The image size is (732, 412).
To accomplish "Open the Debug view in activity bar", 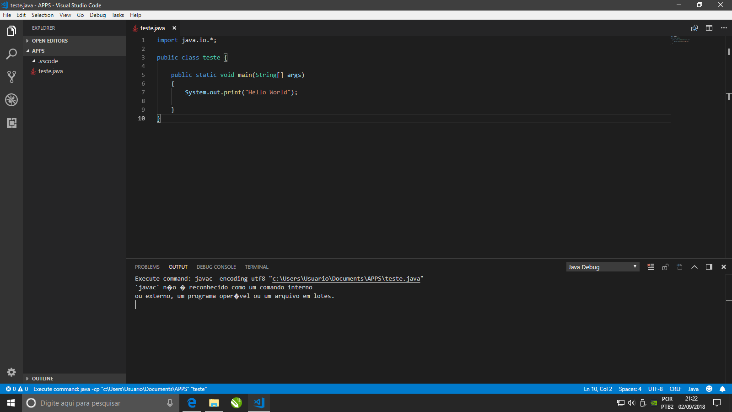I will click(11, 100).
